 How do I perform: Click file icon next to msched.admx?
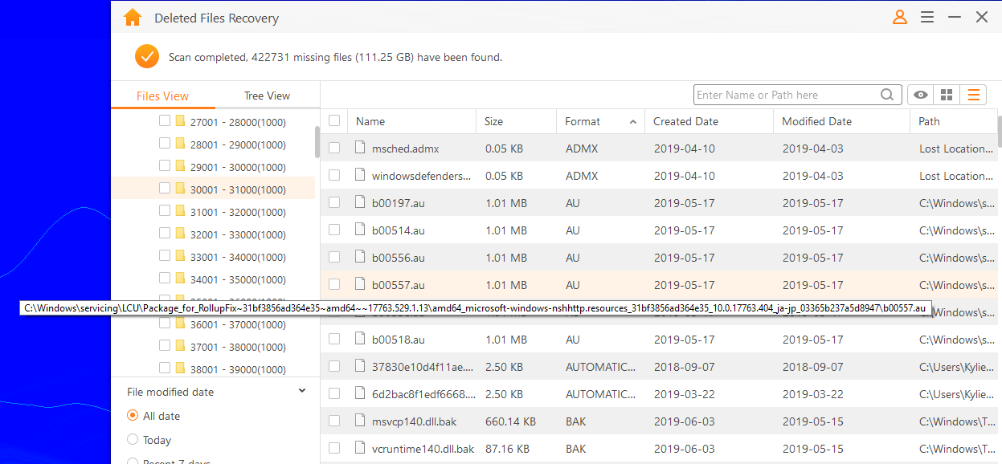(360, 149)
